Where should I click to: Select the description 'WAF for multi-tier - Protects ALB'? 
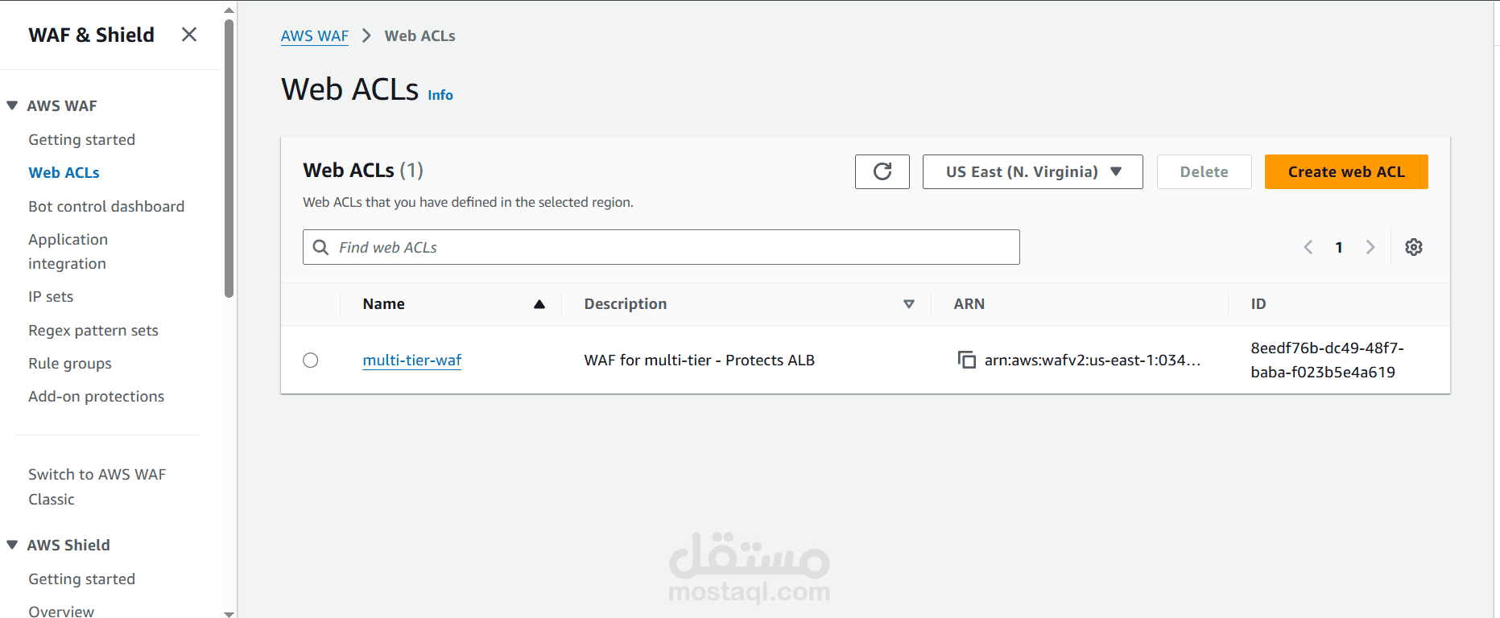click(x=700, y=360)
